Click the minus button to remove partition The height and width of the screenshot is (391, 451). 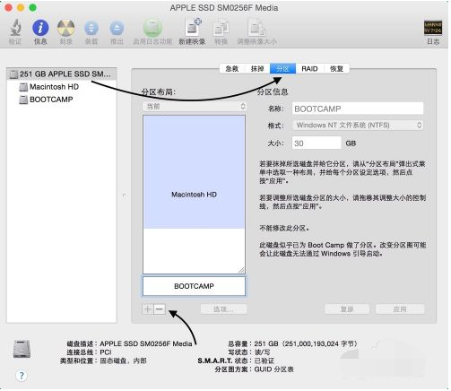160,309
